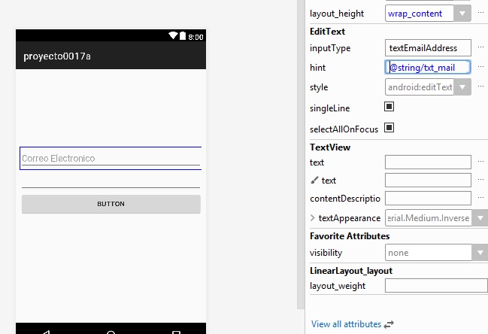Click the BUTTON in the phone preview
488x334 pixels.
tap(111, 204)
